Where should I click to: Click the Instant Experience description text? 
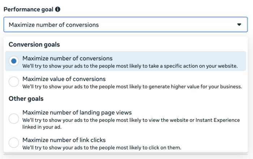[131, 120]
